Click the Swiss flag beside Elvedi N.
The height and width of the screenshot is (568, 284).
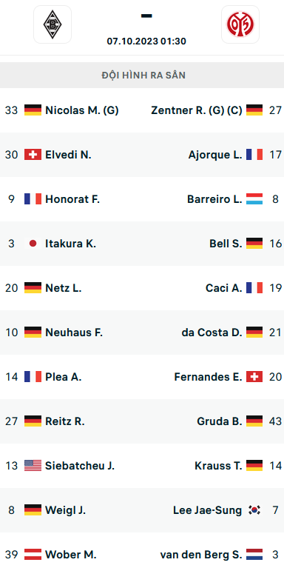(33, 155)
